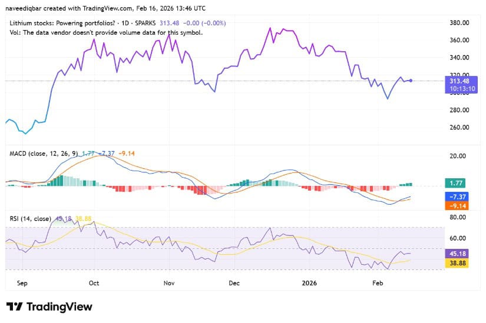The height and width of the screenshot is (323, 486).
Task: Click the 380.00 price scale level
Action: [x=459, y=23]
